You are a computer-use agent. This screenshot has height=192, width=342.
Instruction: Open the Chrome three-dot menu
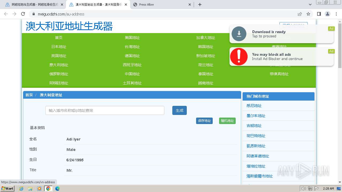pyautogui.click(x=336, y=14)
